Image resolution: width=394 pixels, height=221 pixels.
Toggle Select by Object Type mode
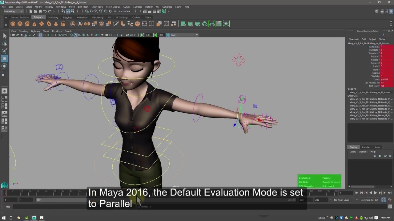click(68, 11)
